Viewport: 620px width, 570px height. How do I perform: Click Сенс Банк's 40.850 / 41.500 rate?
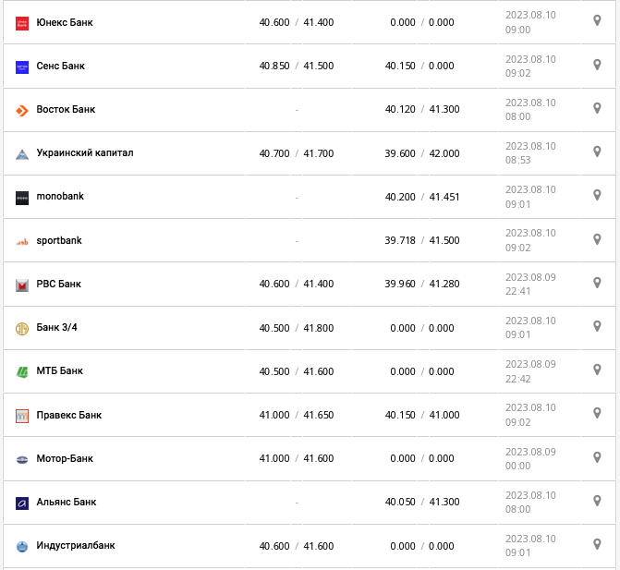(x=297, y=67)
